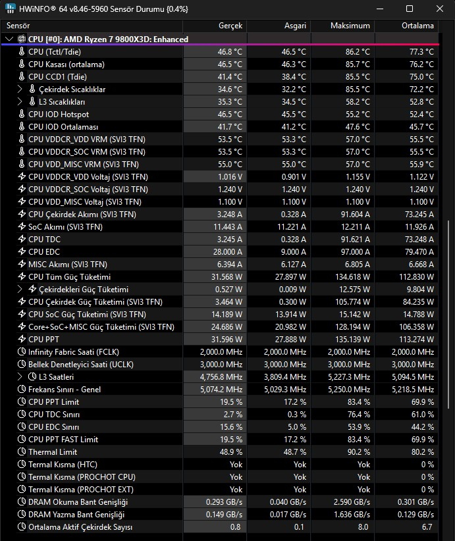Click thermometer icon of CPU CCD1 (Tdie)

(22, 76)
